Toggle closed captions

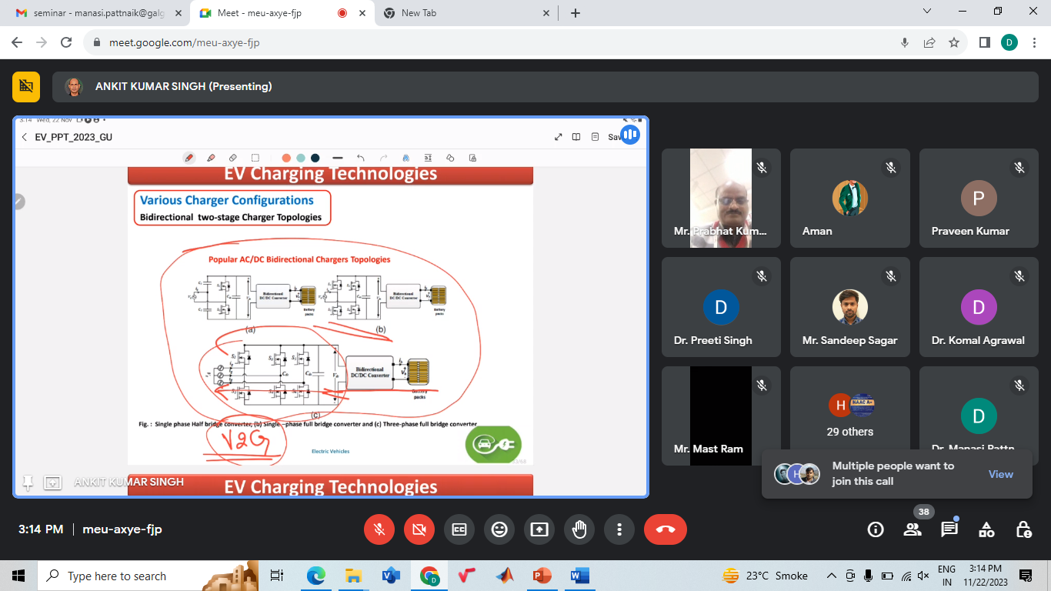(x=459, y=529)
